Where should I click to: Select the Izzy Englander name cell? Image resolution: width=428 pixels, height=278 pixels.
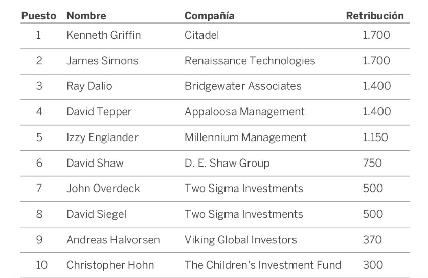[102, 137]
